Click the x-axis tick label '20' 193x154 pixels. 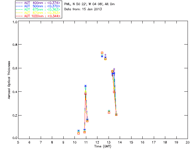[188, 142]
